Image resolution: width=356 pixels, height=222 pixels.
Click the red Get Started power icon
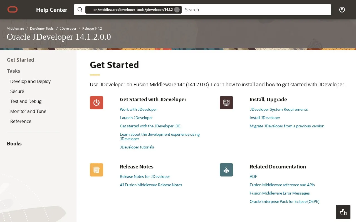97,103
